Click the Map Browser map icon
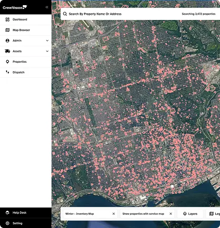Image resolution: width=220 pixels, height=228 pixels. (x=8, y=30)
